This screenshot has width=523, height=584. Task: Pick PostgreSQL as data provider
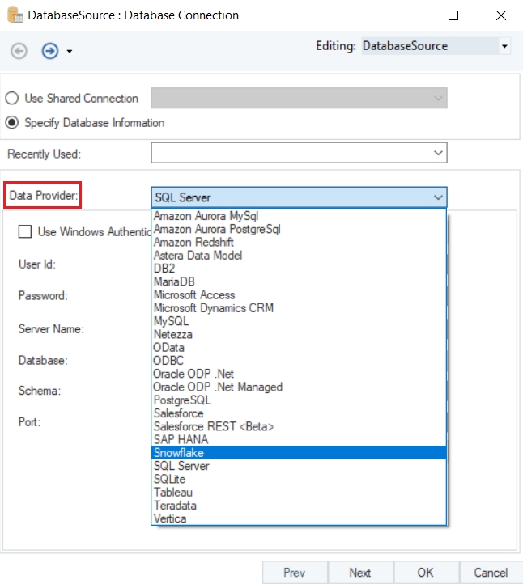(182, 400)
